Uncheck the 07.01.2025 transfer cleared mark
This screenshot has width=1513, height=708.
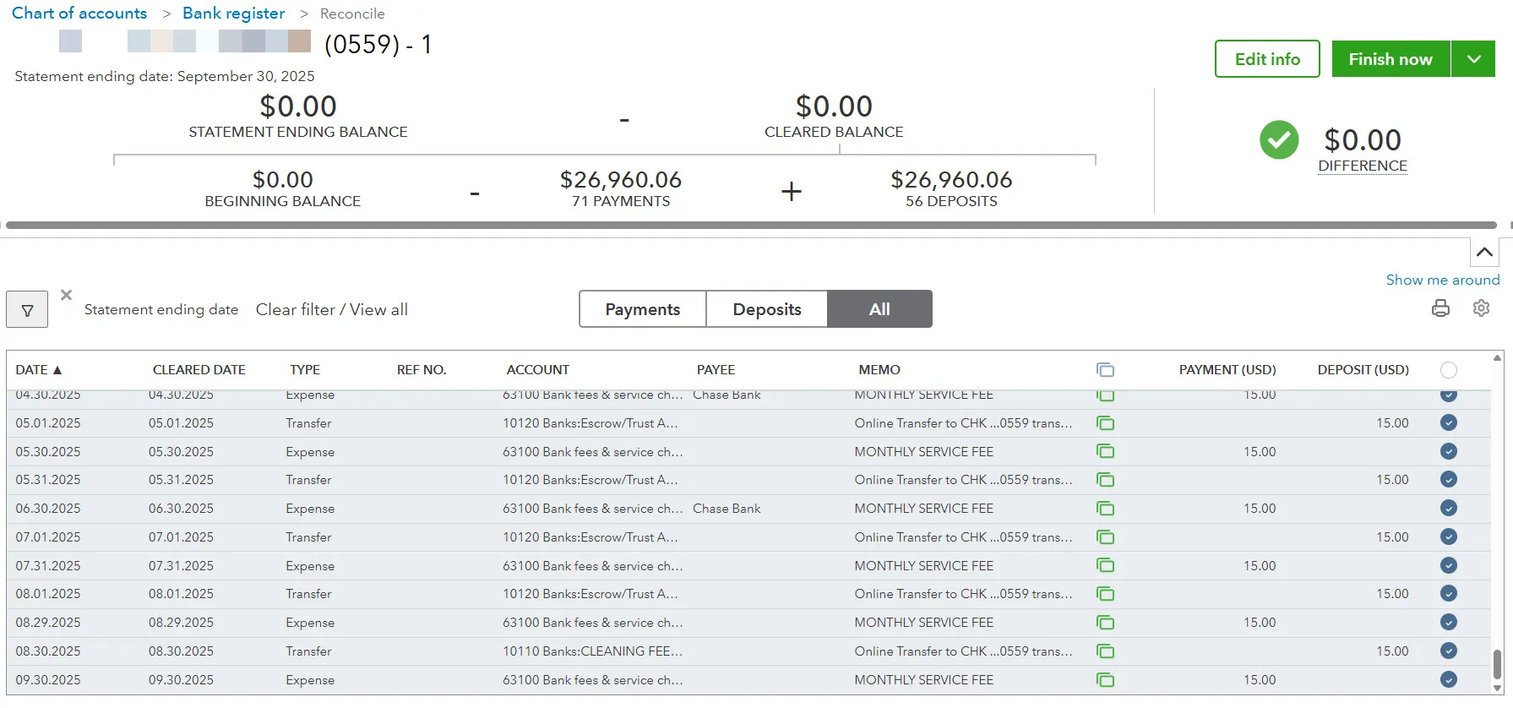tap(1448, 537)
